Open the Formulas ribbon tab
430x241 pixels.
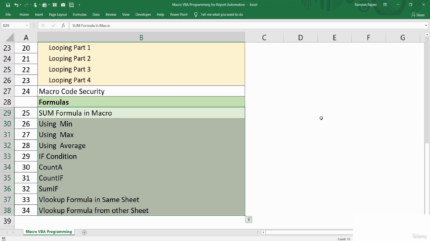point(79,15)
